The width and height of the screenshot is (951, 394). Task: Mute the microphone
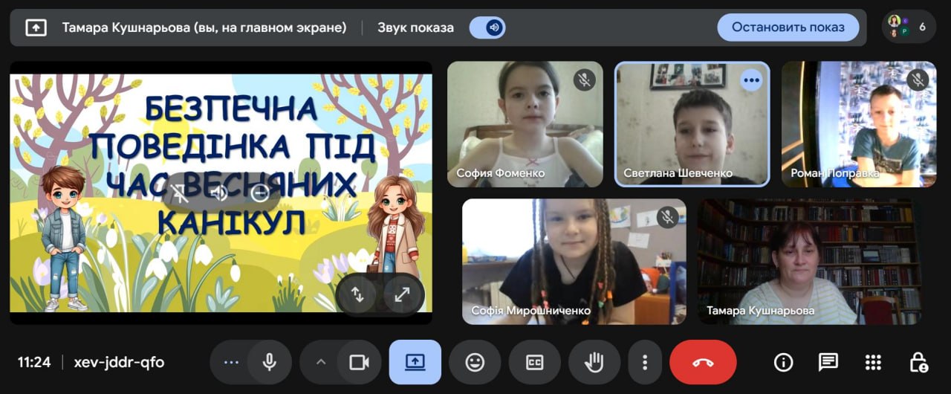tap(270, 362)
